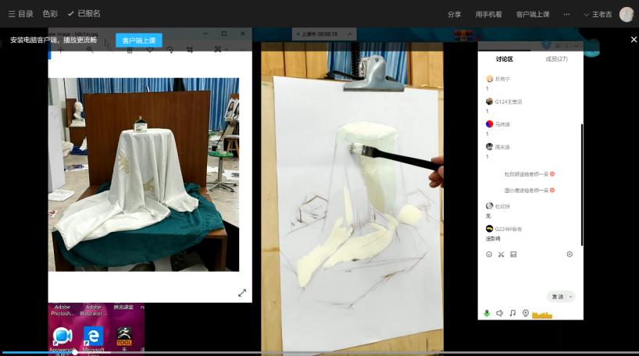
Task: Open the 目录 course catalog menu
Action: pyautogui.click(x=21, y=14)
